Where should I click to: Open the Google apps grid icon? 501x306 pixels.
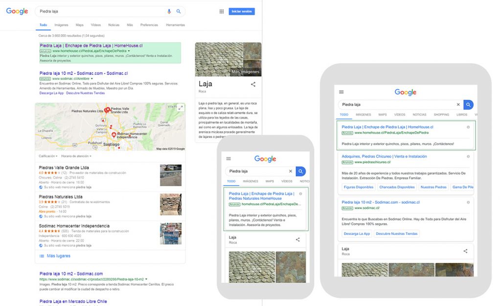[x=222, y=12]
